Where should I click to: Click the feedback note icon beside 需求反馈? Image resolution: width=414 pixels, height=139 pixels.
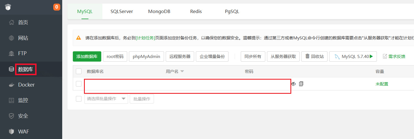385,56
